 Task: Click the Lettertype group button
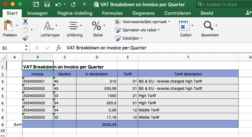point(50,29)
